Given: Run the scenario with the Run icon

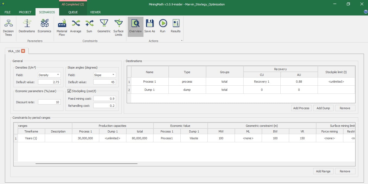Looking at the screenshot, I should click(163, 26).
